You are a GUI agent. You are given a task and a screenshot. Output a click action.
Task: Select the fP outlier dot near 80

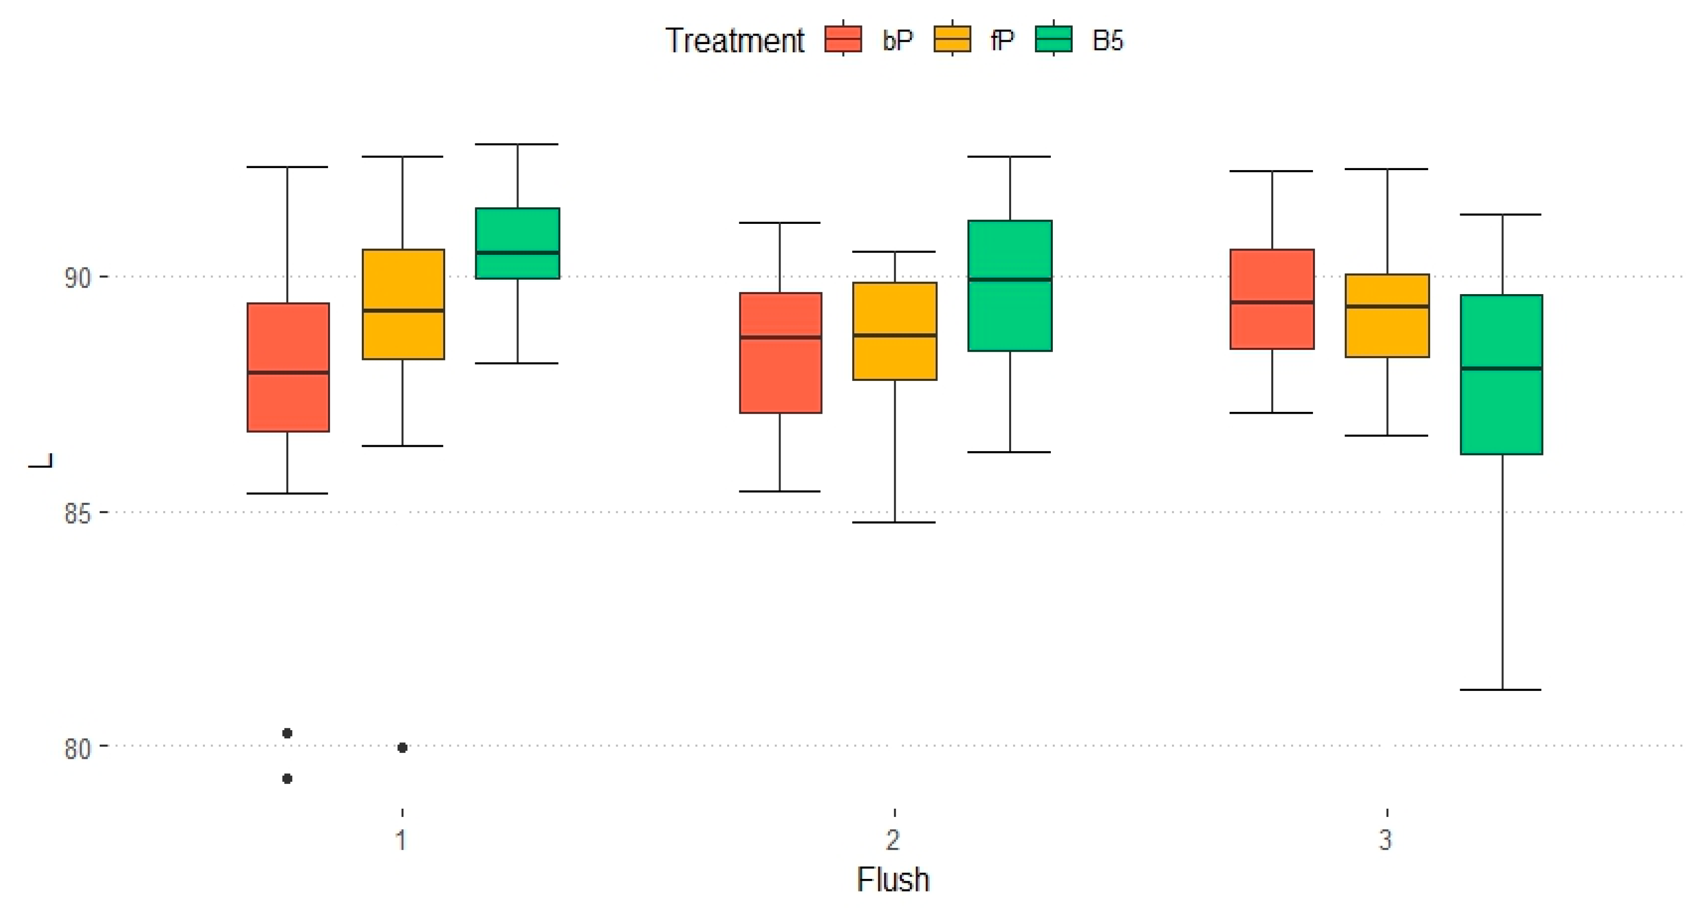pos(402,748)
